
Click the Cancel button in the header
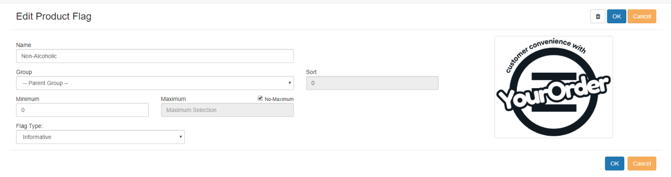tap(642, 16)
